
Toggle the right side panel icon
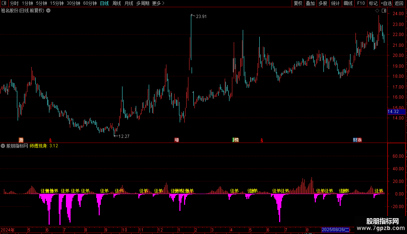384,11
